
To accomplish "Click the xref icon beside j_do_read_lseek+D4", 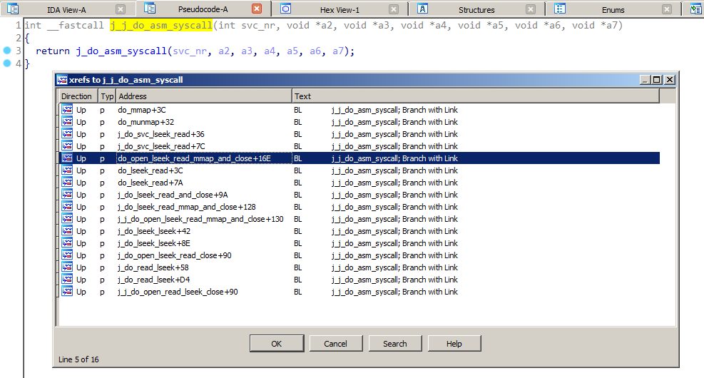I will pyautogui.click(x=67, y=280).
